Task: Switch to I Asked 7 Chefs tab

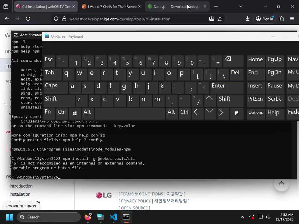Action: pyautogui.click(x=112, y=6)
